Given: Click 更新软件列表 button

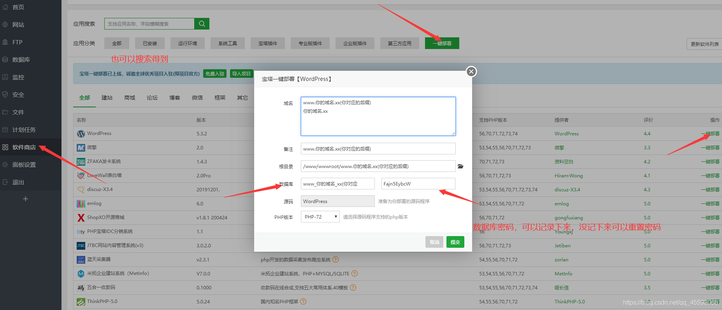Looking at the screenshot, I should 704,44.
